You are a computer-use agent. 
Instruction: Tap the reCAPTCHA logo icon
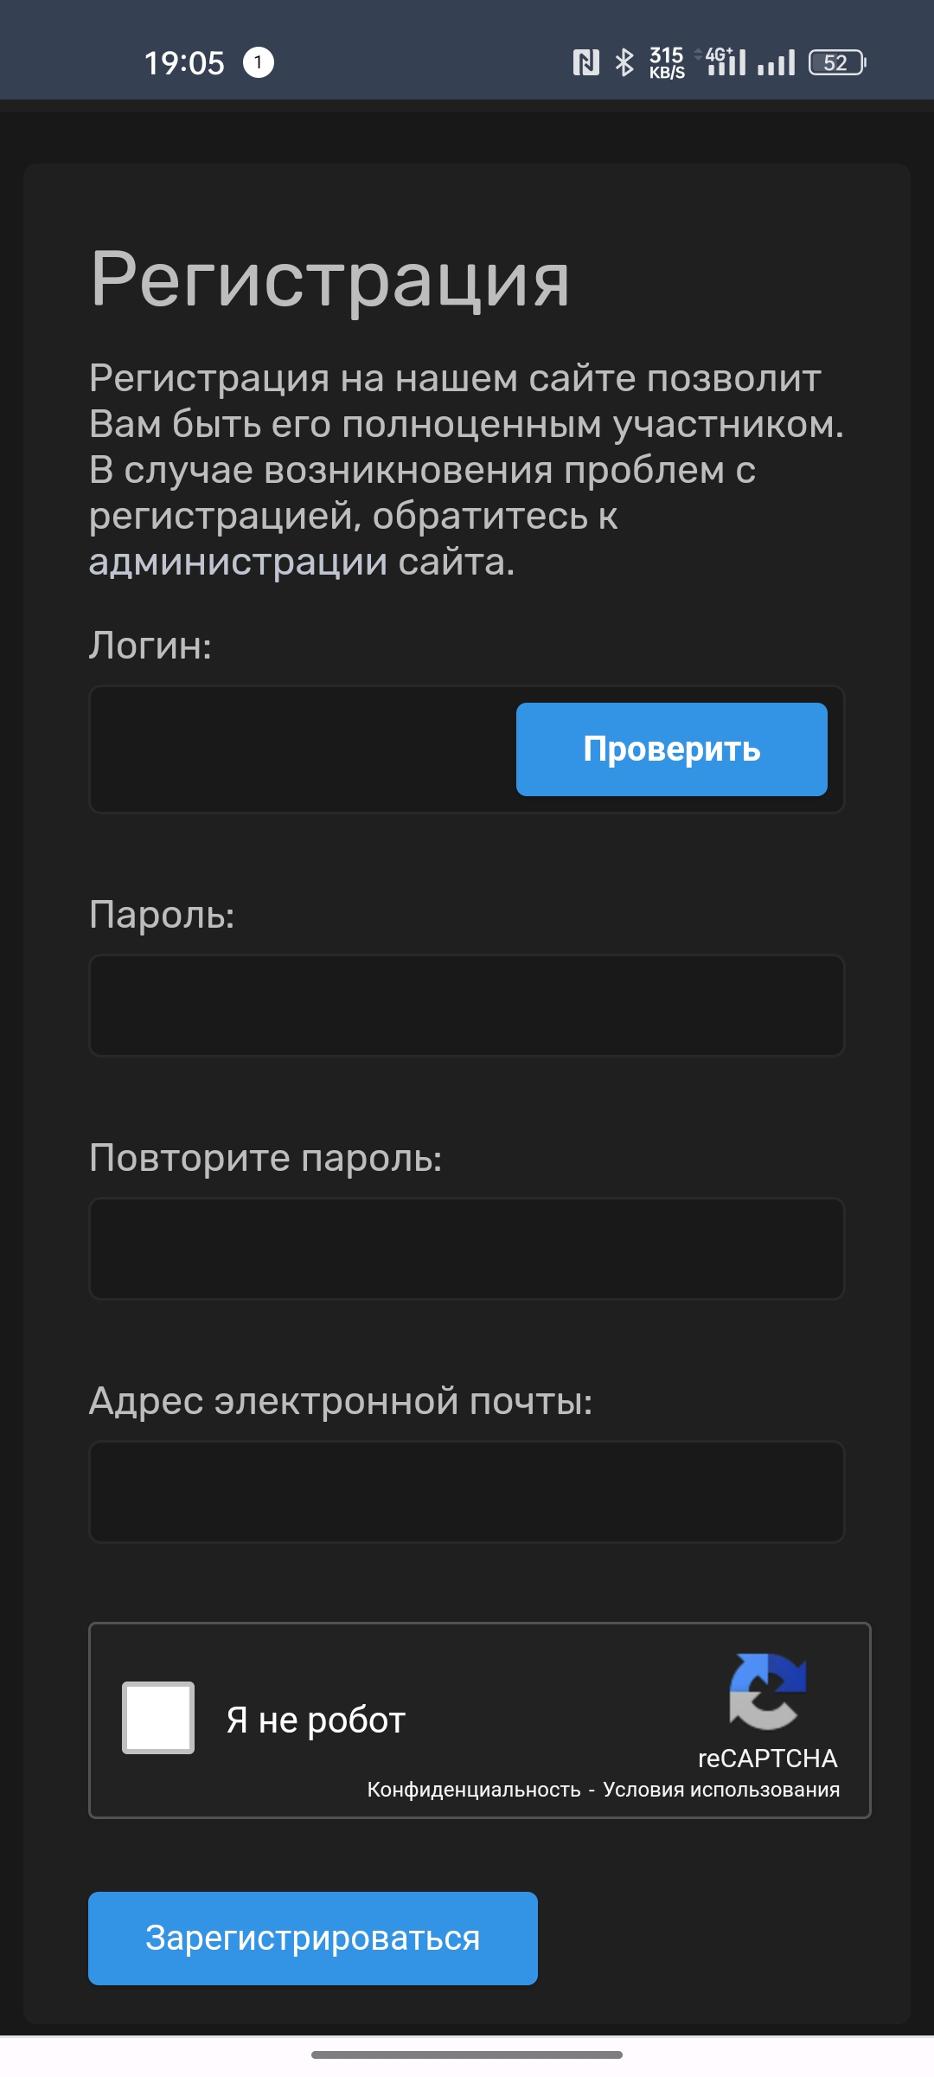coord(767,1690)
